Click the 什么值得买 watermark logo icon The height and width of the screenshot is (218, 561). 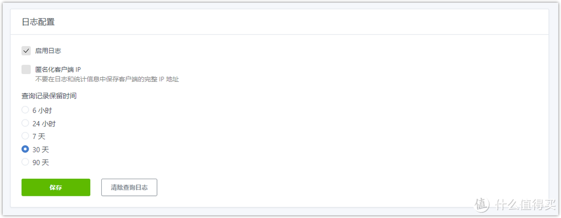tap(482, 205)
